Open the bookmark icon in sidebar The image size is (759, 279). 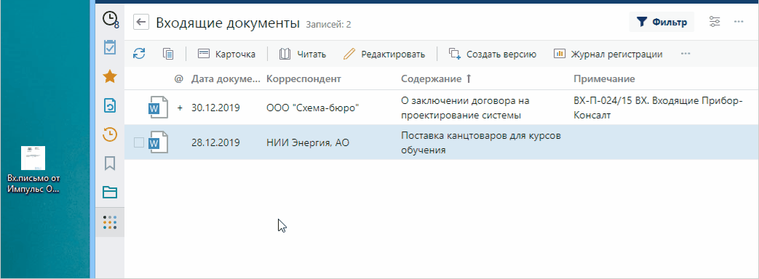(111, 163)
